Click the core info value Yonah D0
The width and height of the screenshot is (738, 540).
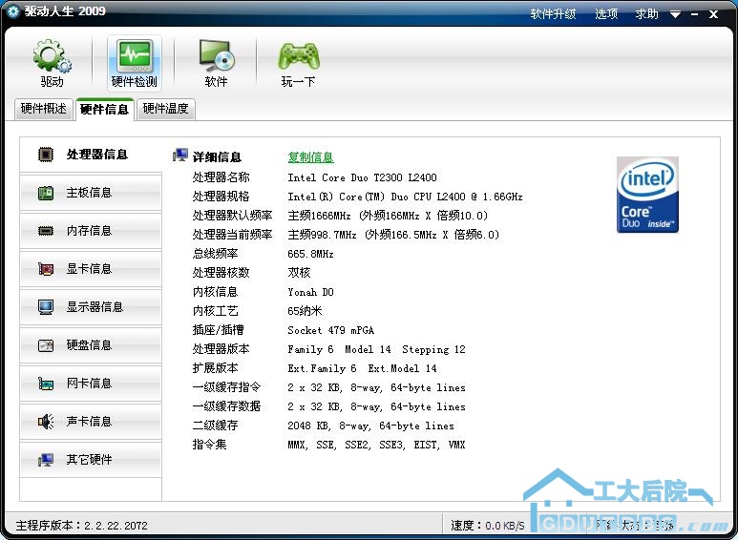[310, 292]
